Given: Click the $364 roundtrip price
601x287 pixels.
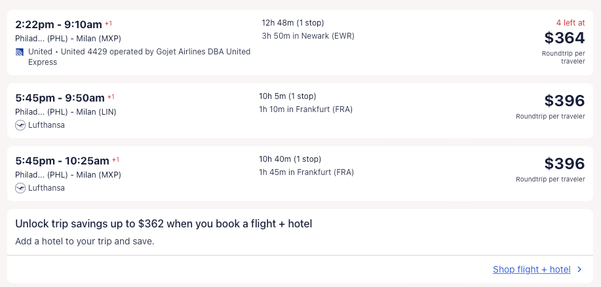Looking at the screenshot, I should 564,38.
